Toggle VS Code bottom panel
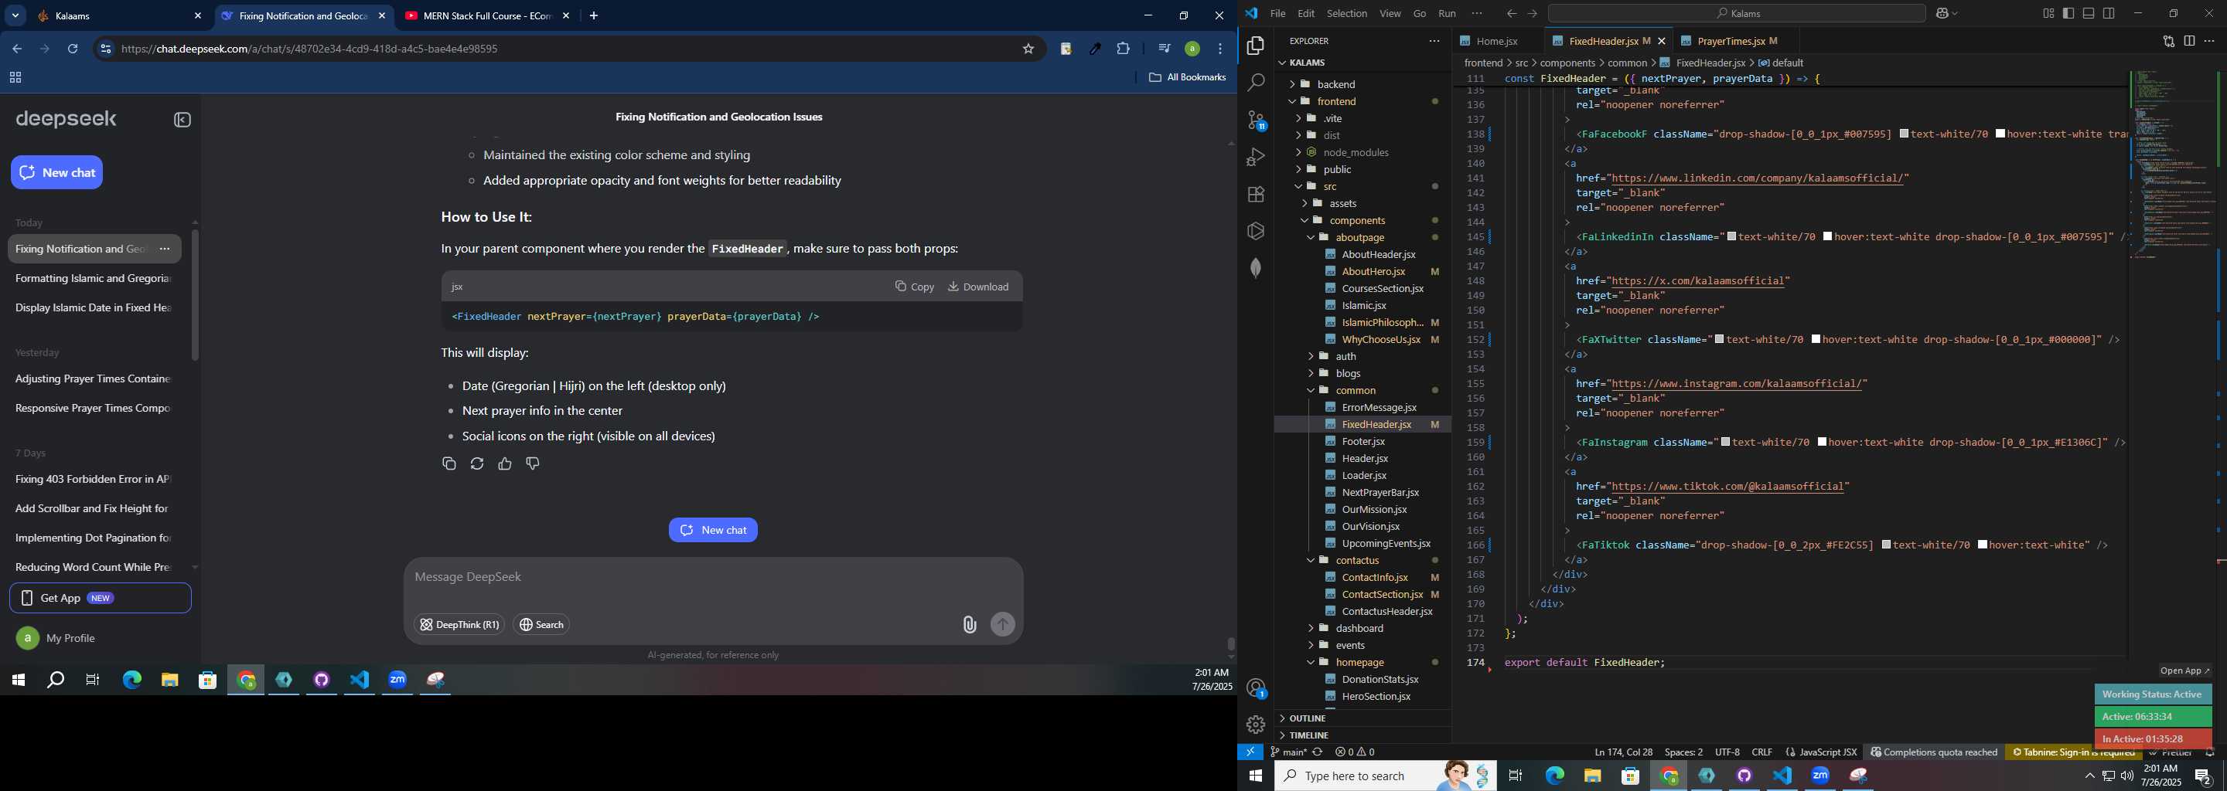 point(2089,13)
